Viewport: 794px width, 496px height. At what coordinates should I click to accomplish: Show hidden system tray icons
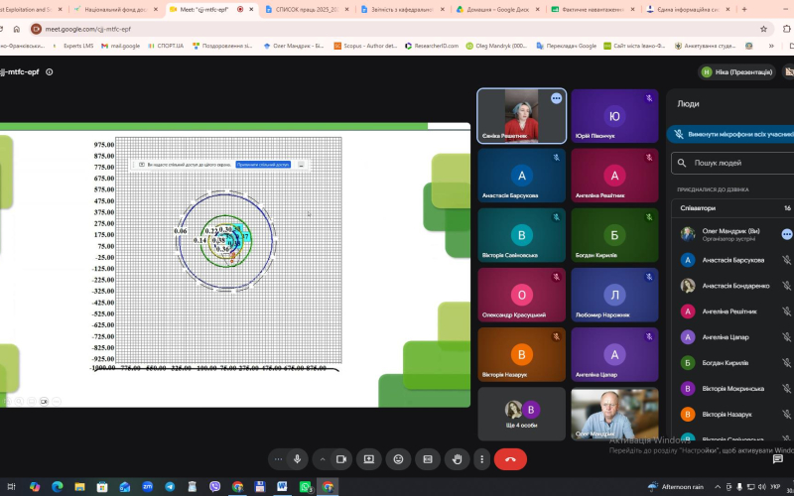pyautogui.click(x=717, y=487)
